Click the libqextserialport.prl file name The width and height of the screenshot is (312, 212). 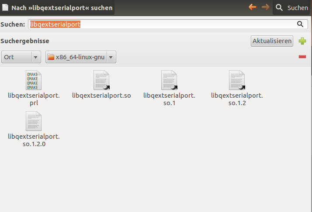[x=34, y=99]
